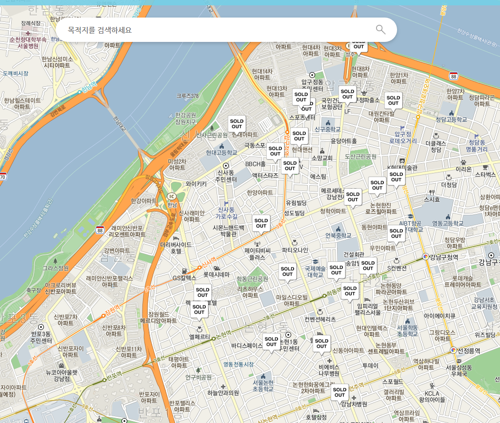Click 영동전통시장 label
Image resolution: width=500 pixels, height=423 pixels.
click(238, 364)
